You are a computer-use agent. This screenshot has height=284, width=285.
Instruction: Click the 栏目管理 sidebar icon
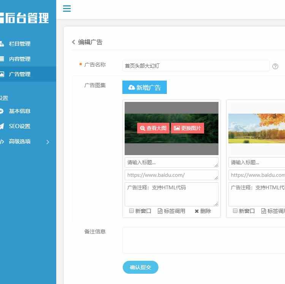2,44
